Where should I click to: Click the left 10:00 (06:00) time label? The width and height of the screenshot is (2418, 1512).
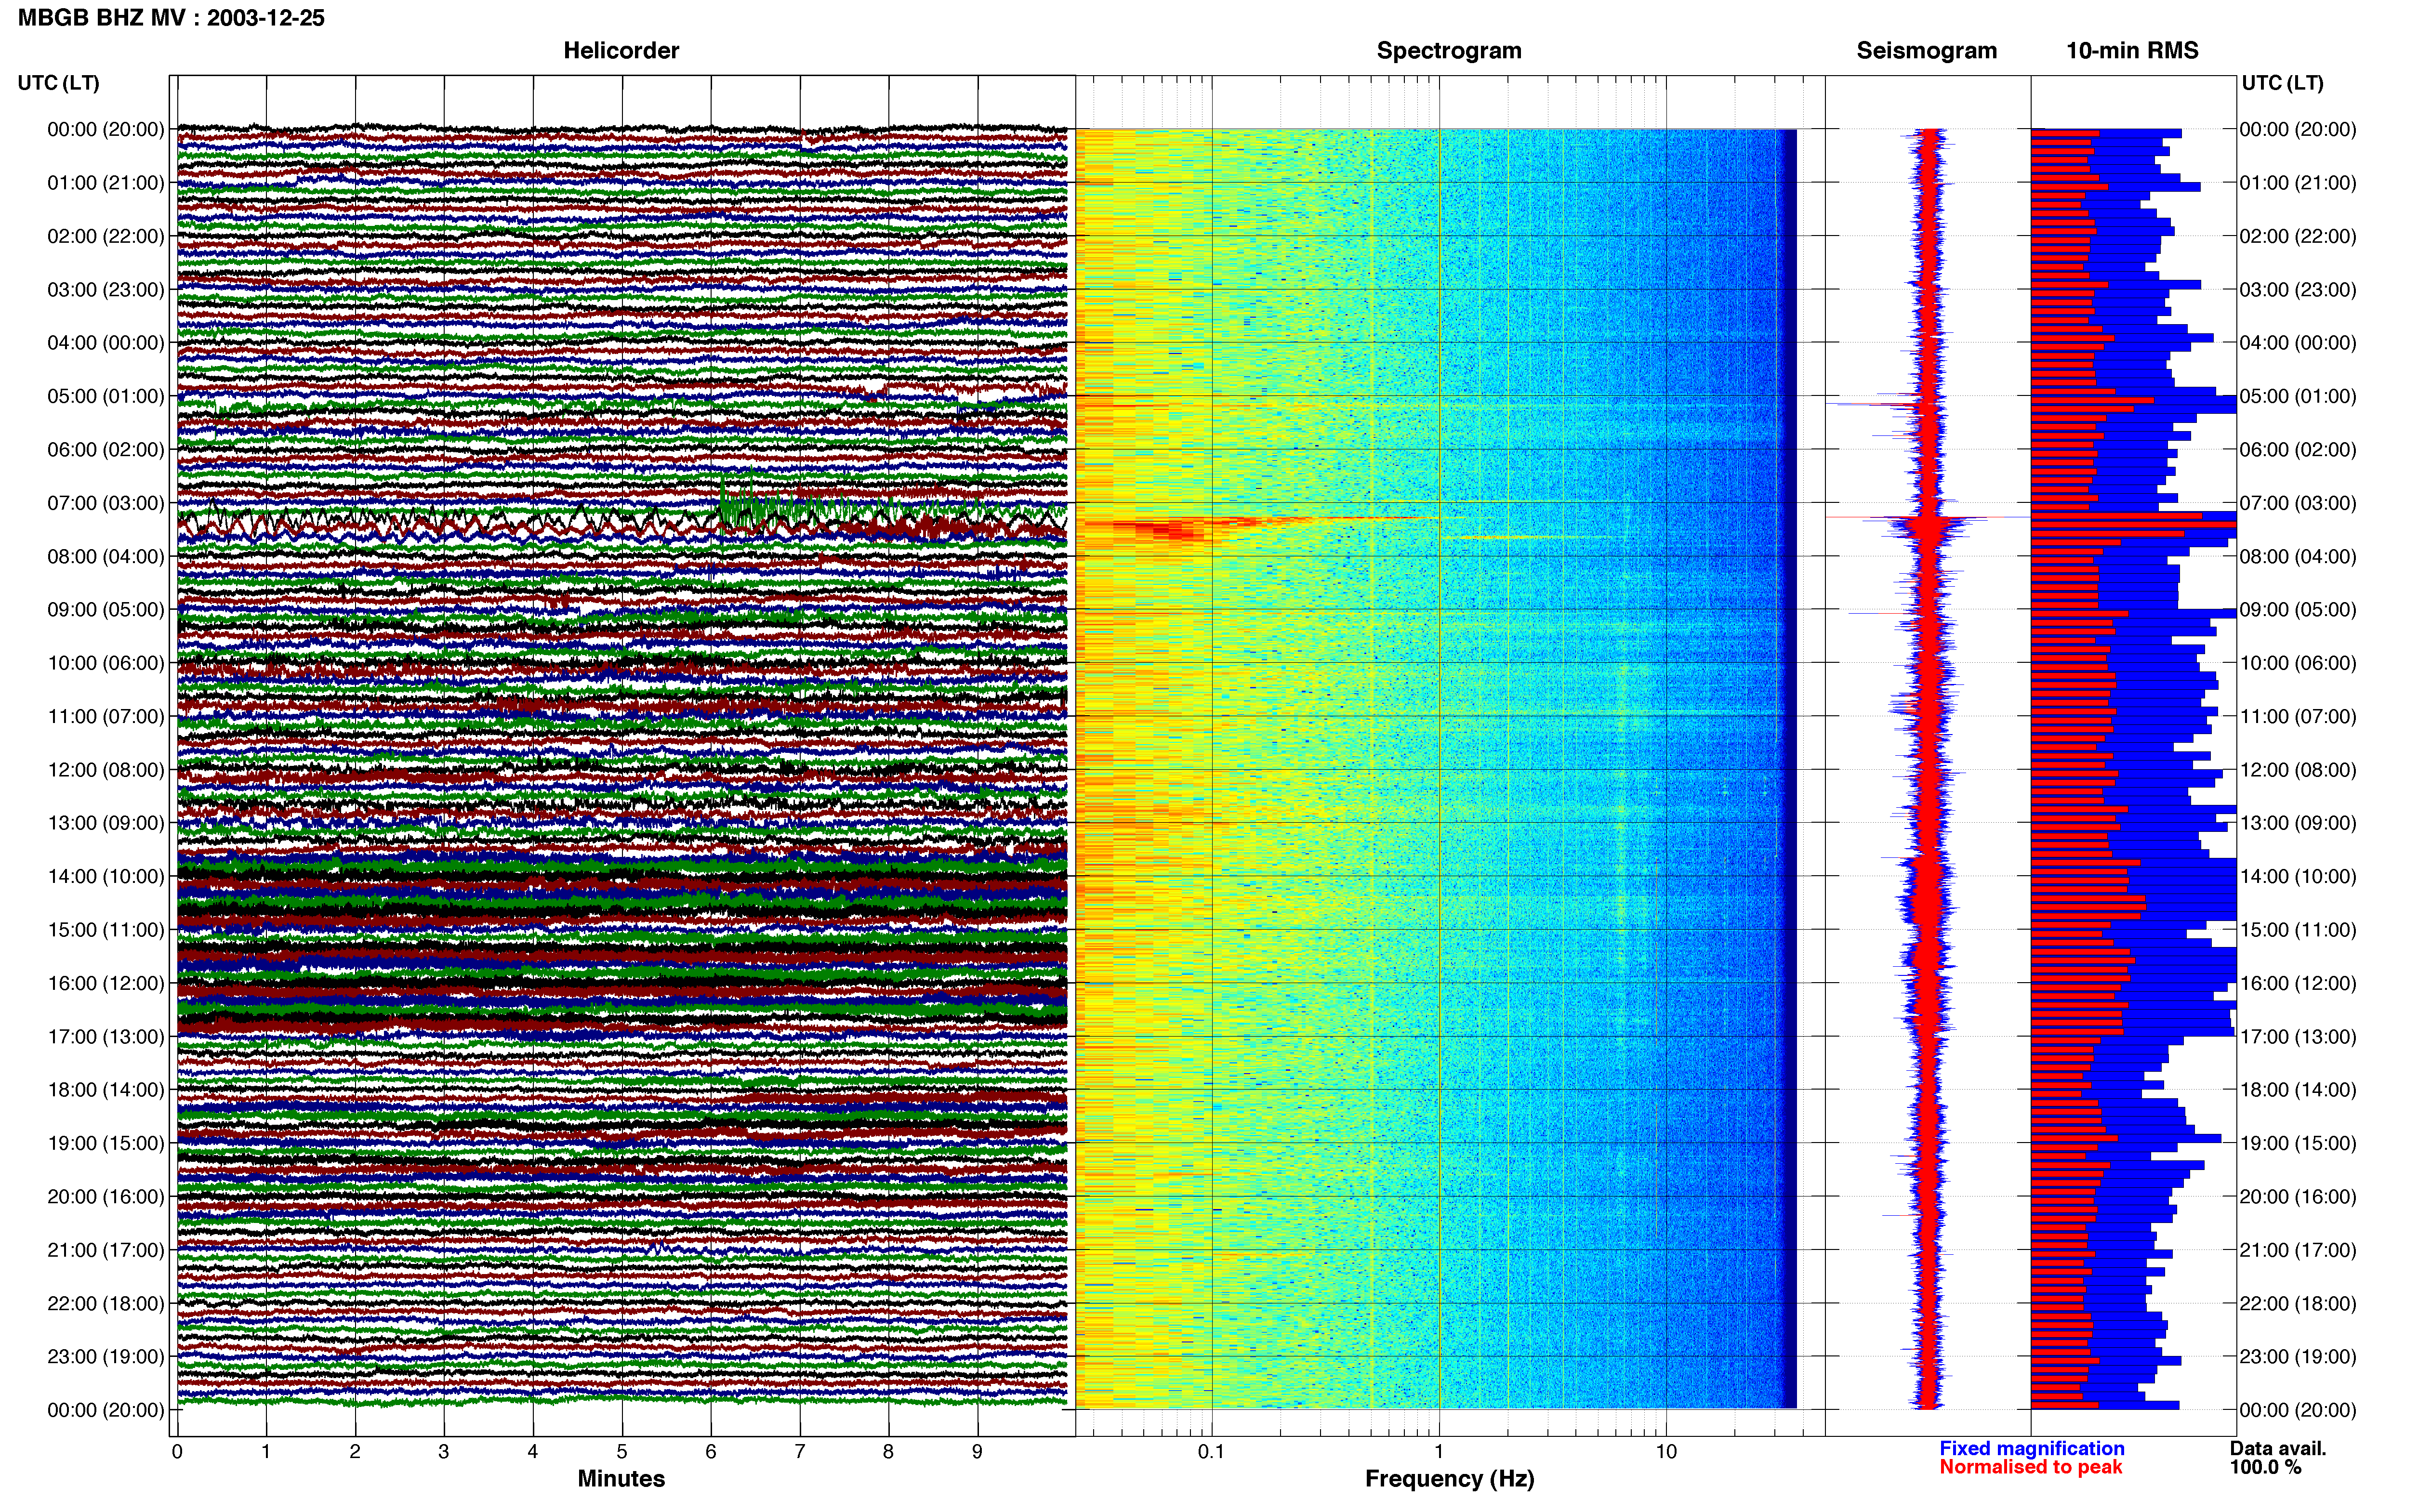106,663
